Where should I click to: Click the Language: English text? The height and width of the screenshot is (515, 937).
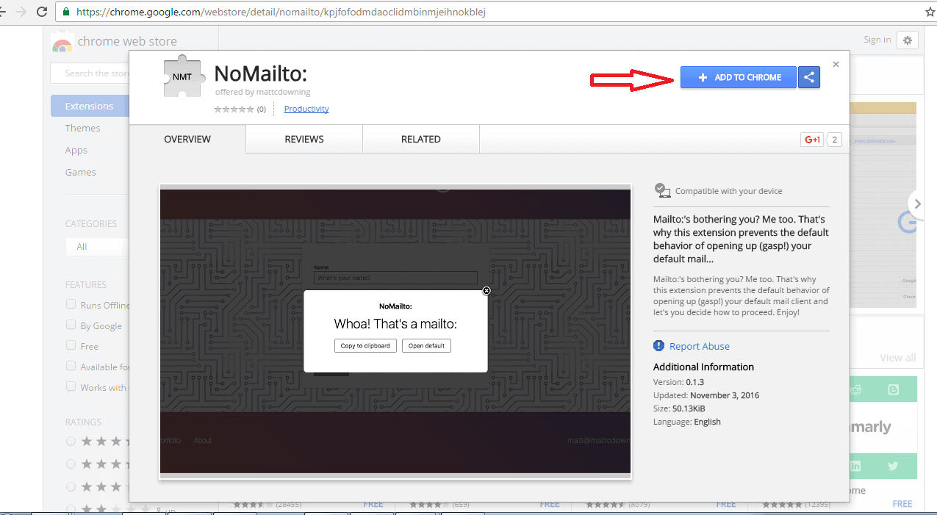[687, 422]
